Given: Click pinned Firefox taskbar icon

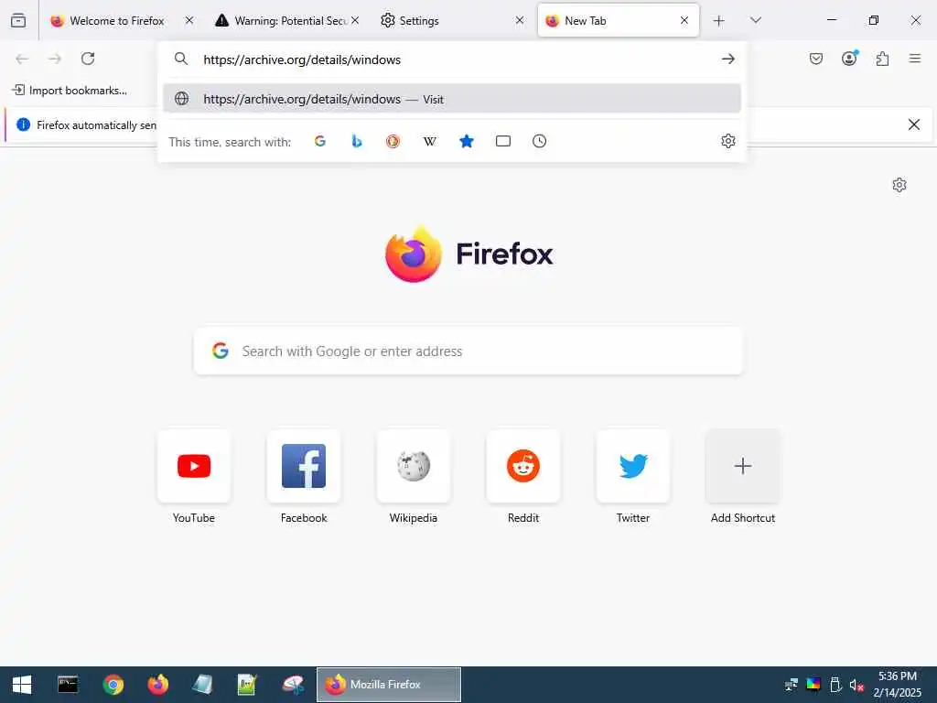Looking at the screenshot, I should point(157,685).
